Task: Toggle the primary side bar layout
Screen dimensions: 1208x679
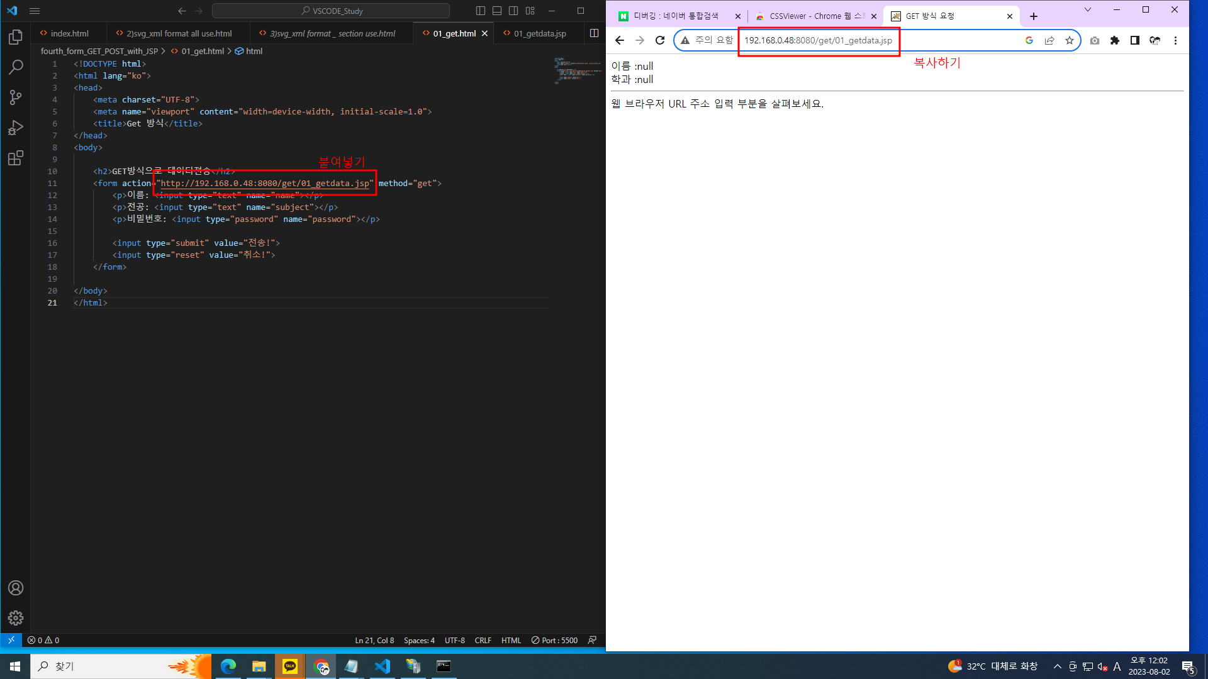Action: (481, 11)
